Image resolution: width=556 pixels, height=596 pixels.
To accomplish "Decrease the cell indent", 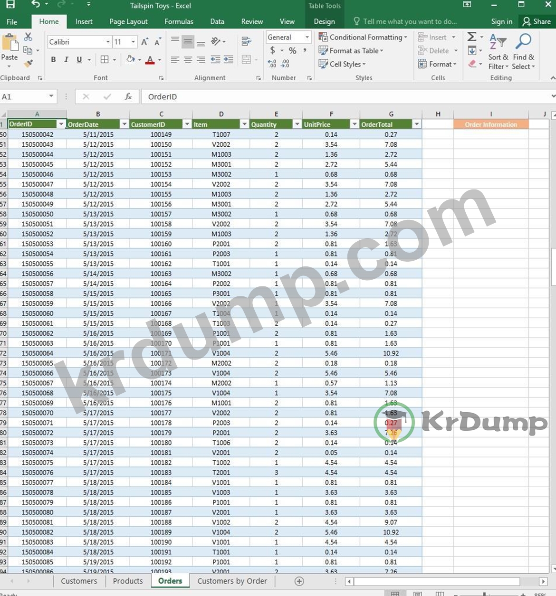I will (215, 59).
